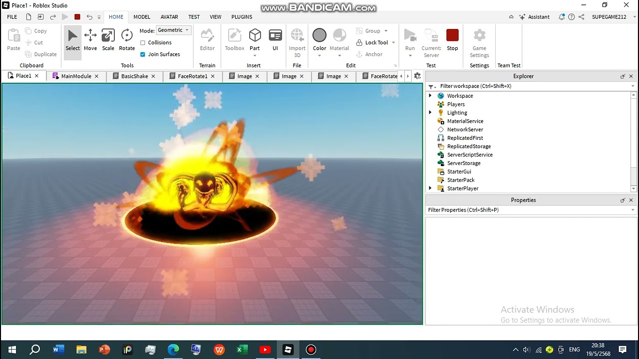
Task: Open the Color picker swatch
Action: pyautogui.click(x=319, y=35)
